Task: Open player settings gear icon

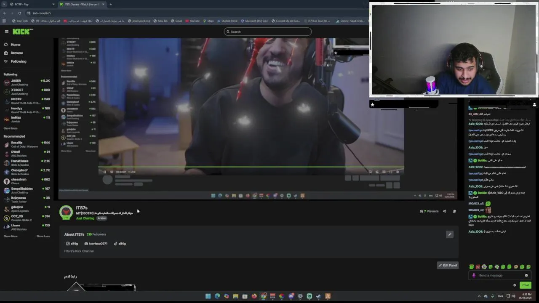Action: tap(398, 172)
